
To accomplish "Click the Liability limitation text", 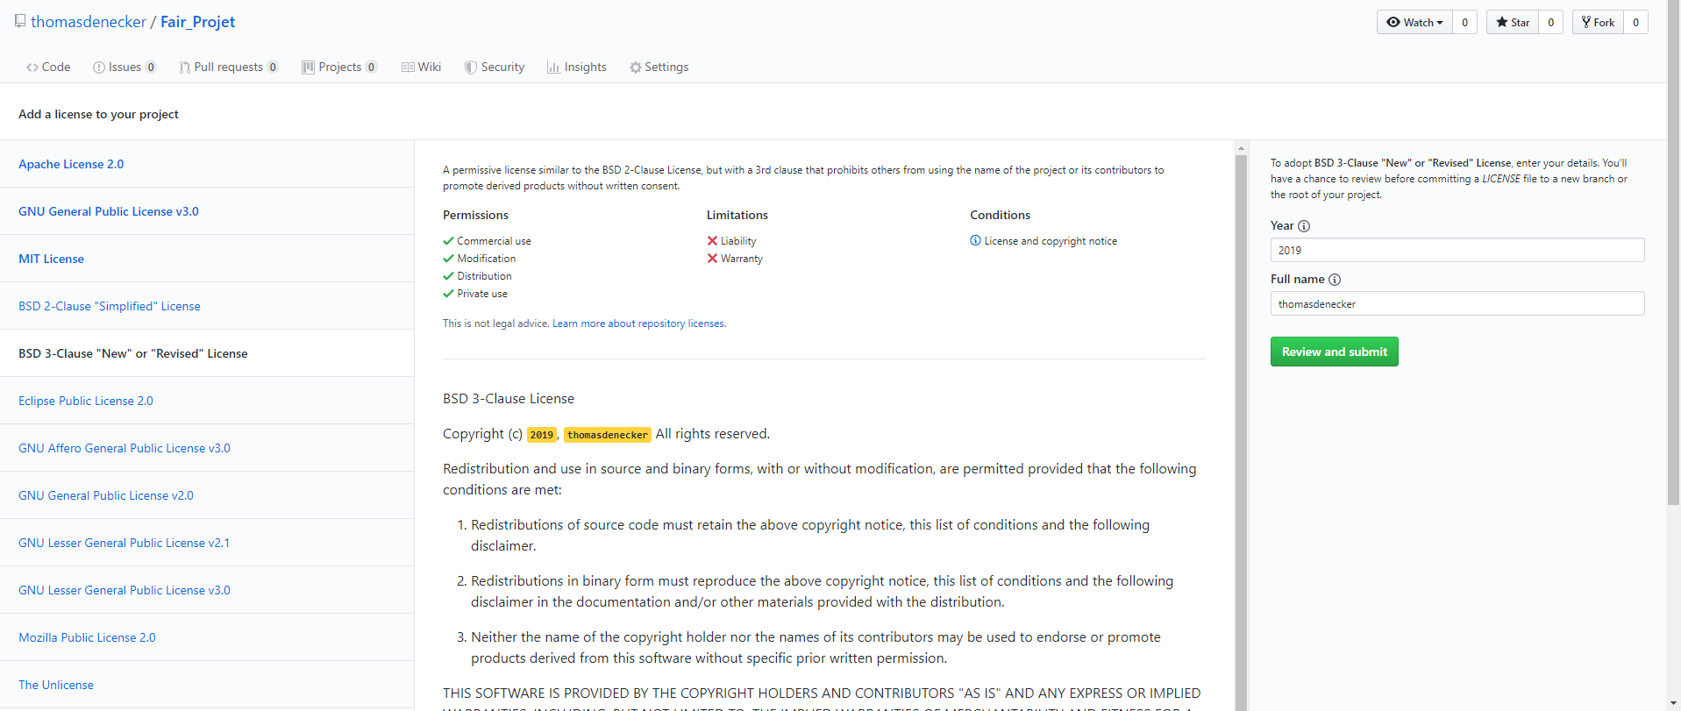I will [x=738, y=241].
